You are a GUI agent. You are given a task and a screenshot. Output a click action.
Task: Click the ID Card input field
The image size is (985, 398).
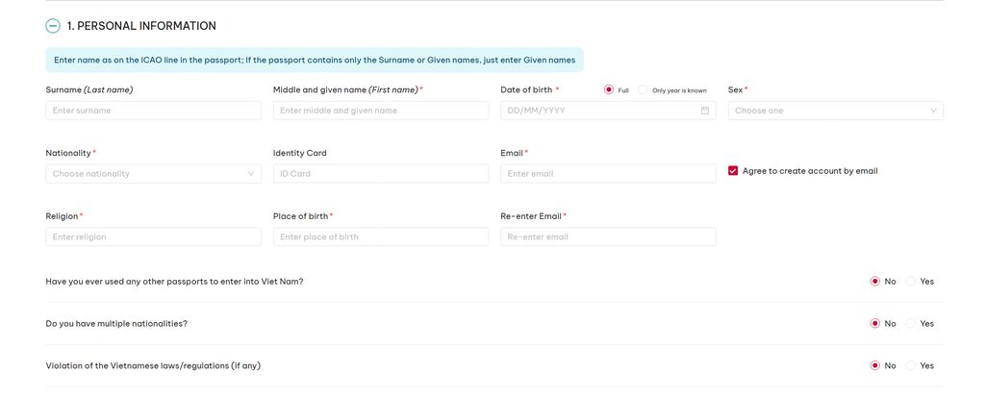381,174
